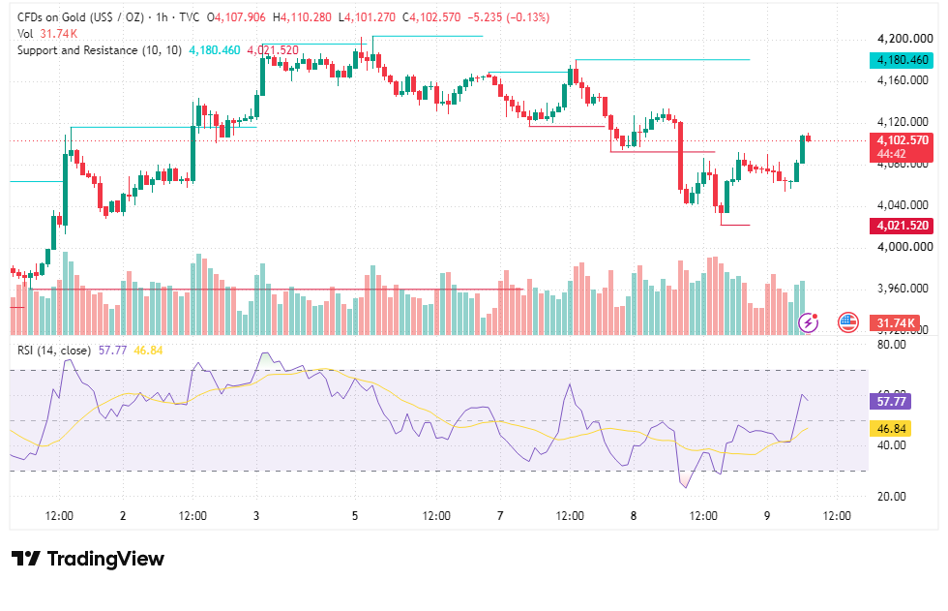Select the RSI (14, close) indicator label
Screen dimensions: 948x611
pyautogui.click(x=54, y=351)
